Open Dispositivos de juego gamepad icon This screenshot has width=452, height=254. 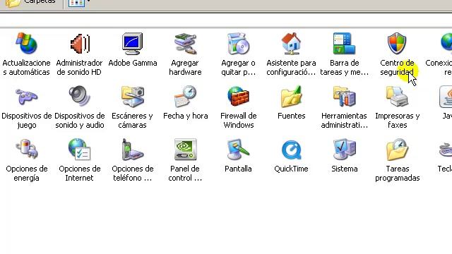point(26,97)
